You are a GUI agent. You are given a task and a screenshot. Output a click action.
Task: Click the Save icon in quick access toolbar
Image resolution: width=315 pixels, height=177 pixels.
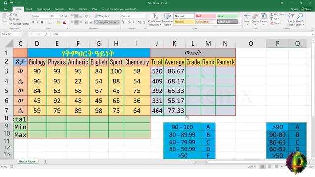5,3
